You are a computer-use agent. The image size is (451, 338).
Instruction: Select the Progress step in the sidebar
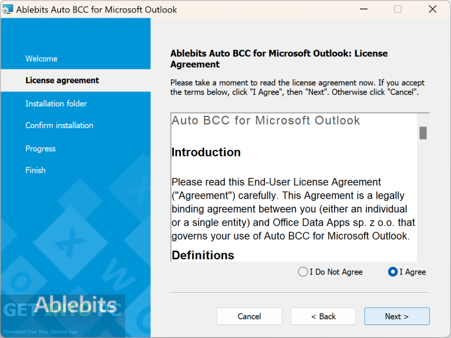point(41,149)
